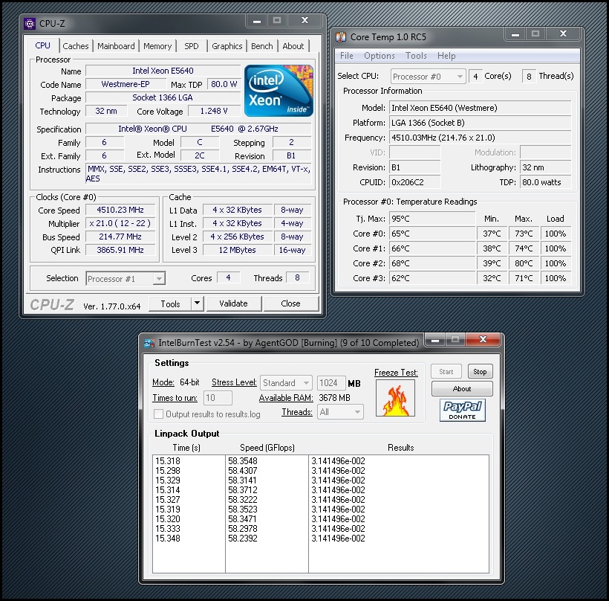Switch to the SPD tab

(192, 46)
